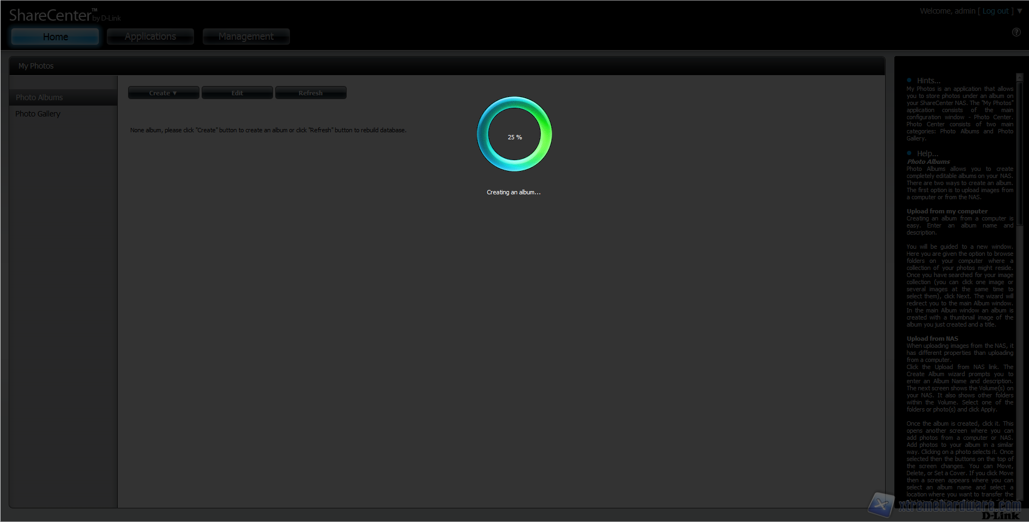Click the blue bullet beside Help
Image resolution: width=1029 pixels, height=522 pixels.
point(909,153)
